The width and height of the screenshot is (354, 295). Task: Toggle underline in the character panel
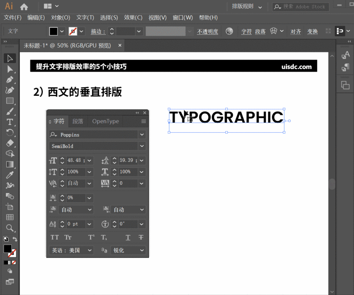[x=128, y=238]
